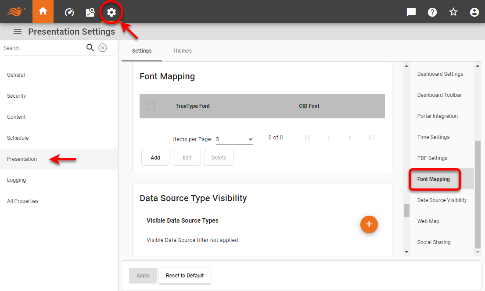Click the Reset to Default button
Screen dimensions: 485x291
(x=184, y=276)
